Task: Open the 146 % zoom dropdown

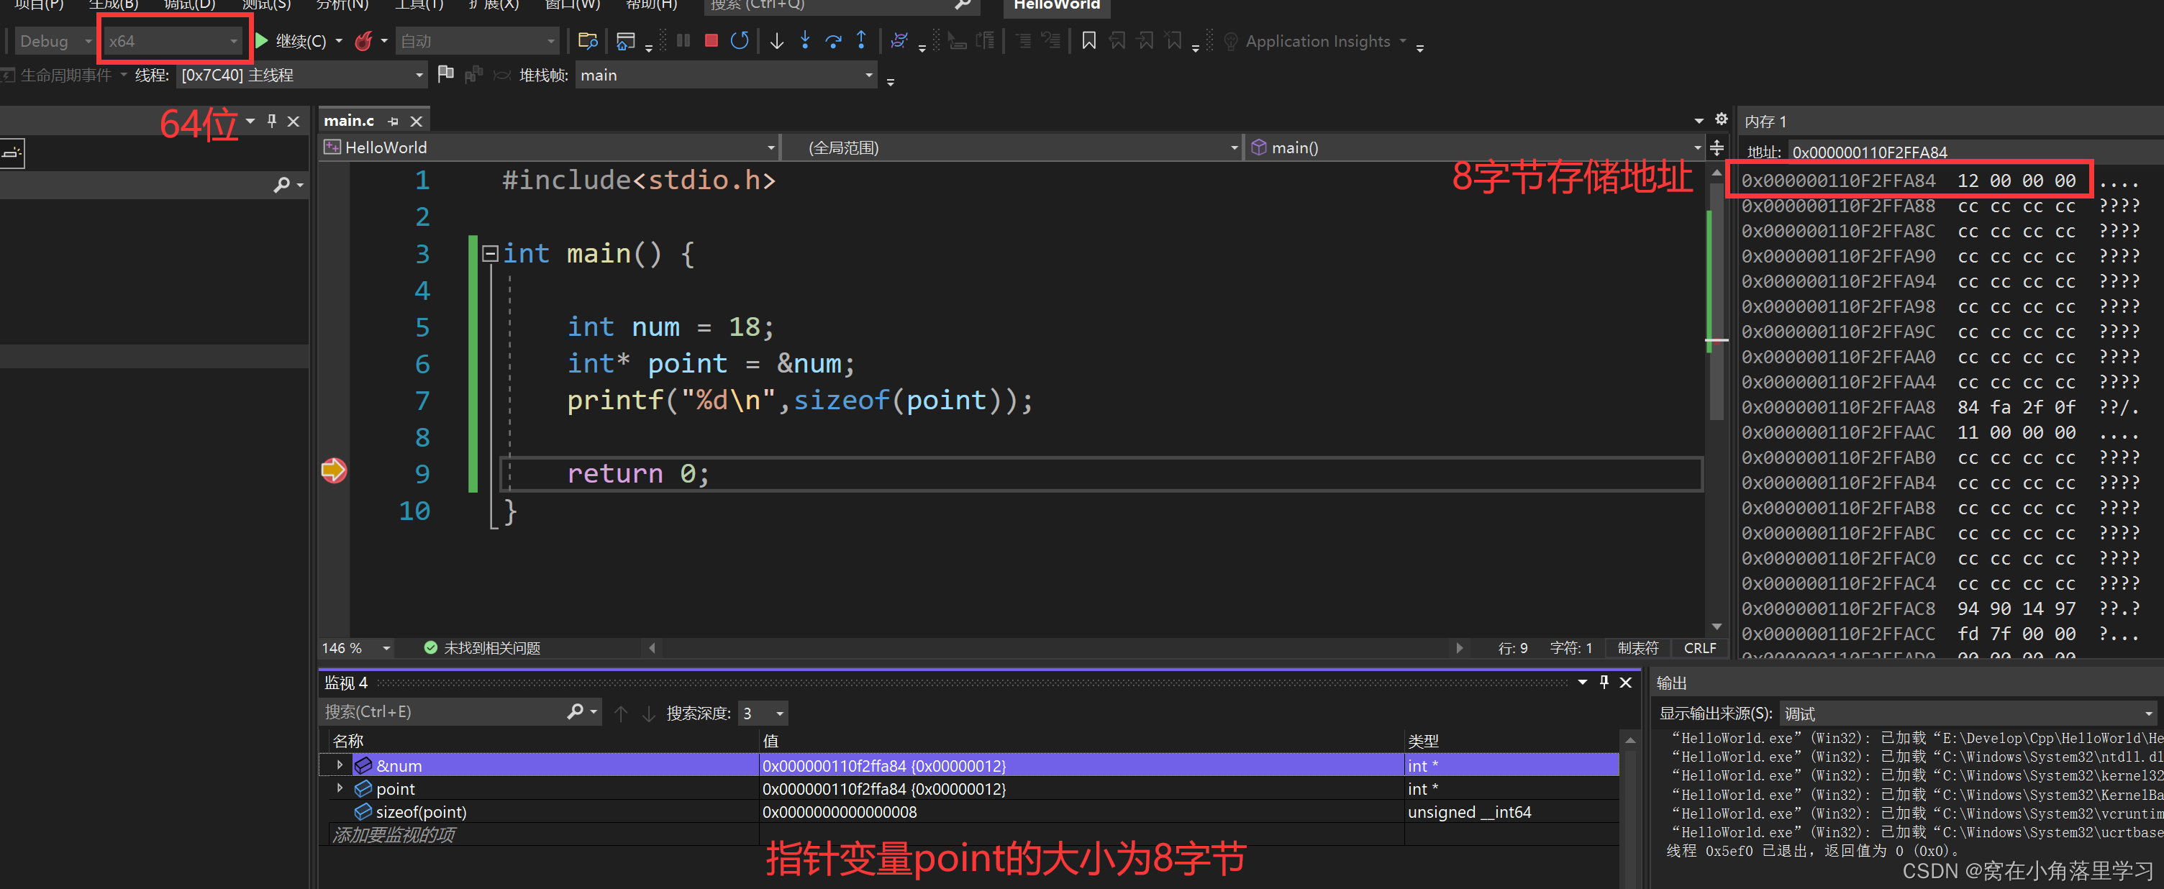Action: coord(356,648)
